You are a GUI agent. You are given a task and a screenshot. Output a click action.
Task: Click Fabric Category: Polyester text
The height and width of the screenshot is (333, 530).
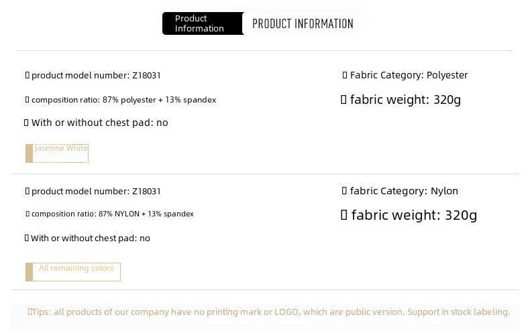click(x=409, y=75)
